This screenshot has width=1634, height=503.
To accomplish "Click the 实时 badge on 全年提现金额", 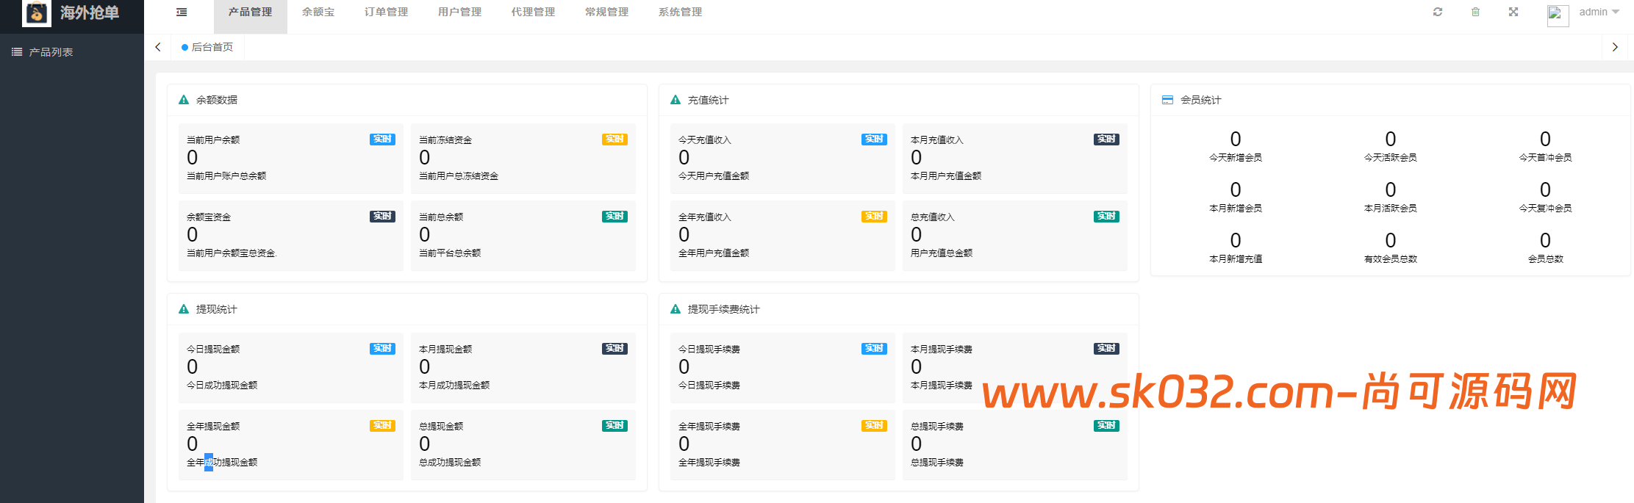I will (382, 426).
